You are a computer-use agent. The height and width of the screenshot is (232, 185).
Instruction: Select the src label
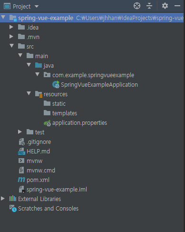click(30, 47)
